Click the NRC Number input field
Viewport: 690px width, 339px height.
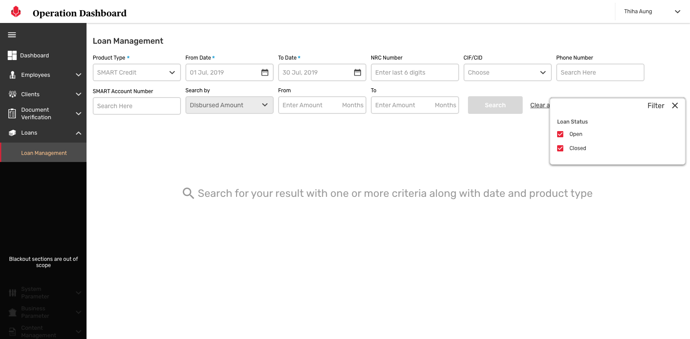(x=415, y=72)
